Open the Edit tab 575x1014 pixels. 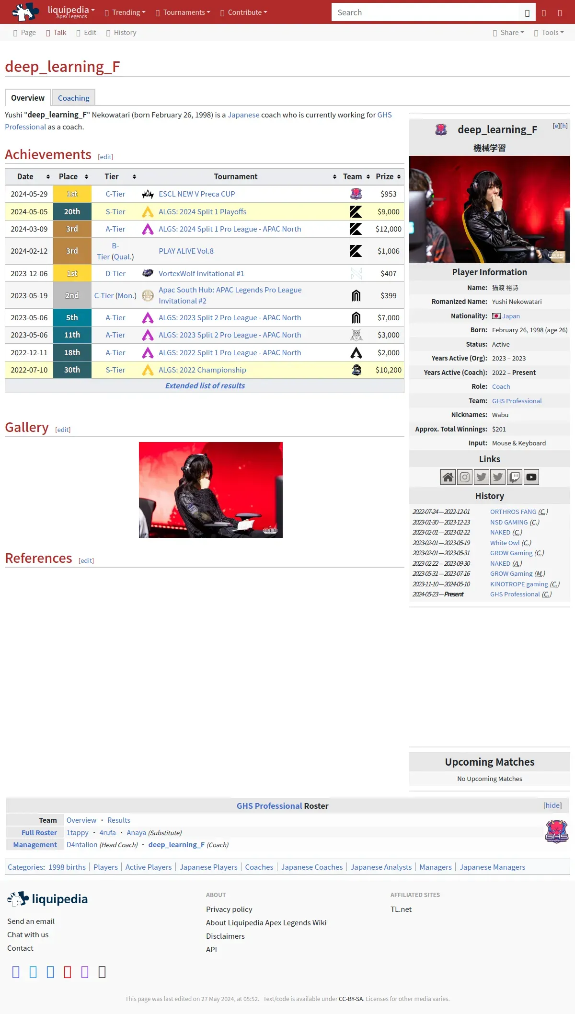pyautogui.click(x=86, y=33)
